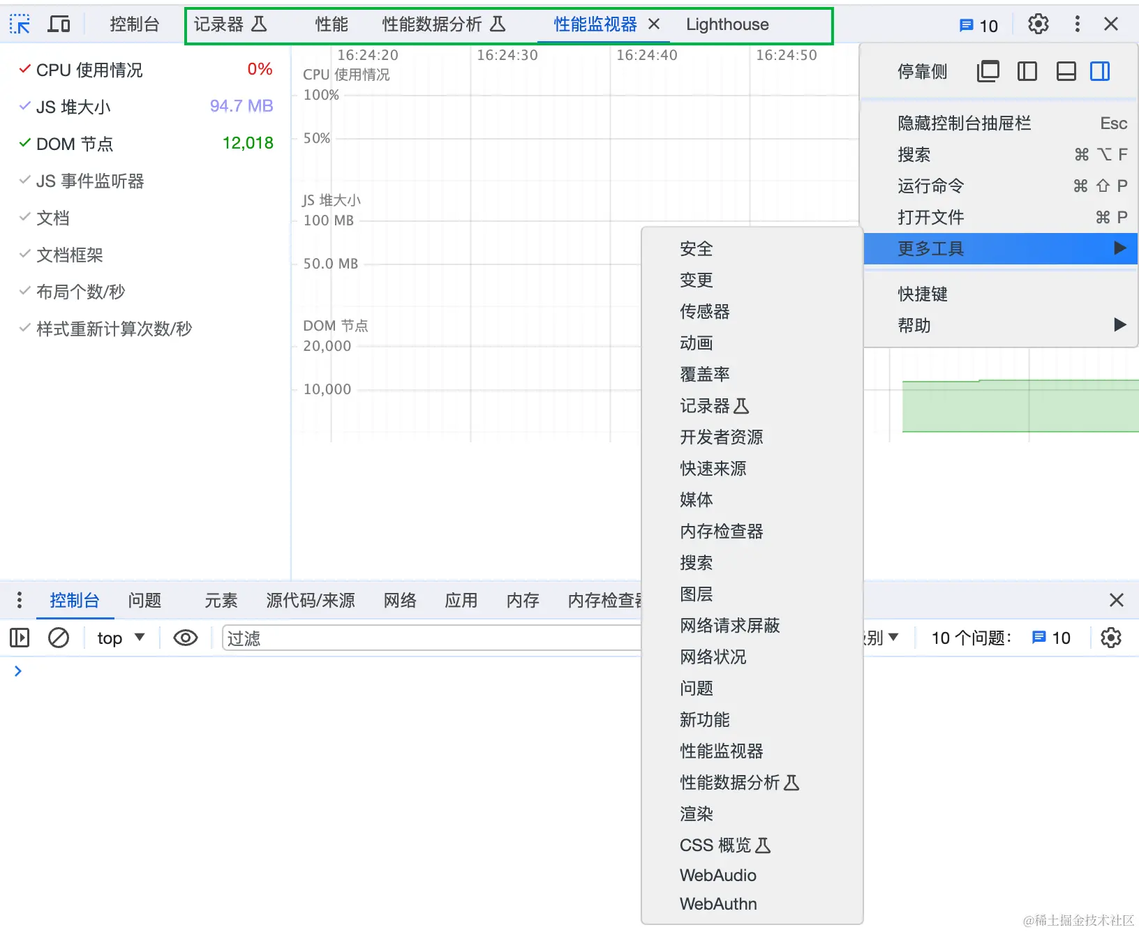Image resolution: width=1139 pixels, height=932 pixels.
Task: Open WebAuthn from submenu
Action: pyautogui.click(x=752, y=903)
